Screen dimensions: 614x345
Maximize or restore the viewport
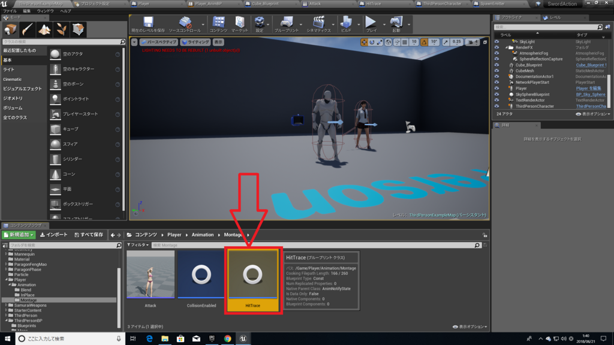tap(484, 42)
